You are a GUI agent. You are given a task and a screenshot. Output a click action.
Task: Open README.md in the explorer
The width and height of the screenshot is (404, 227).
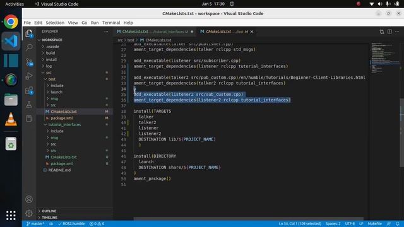tap(59, 170)
